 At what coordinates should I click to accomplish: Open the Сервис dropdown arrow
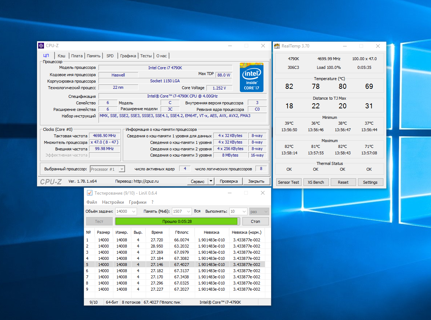211,181
